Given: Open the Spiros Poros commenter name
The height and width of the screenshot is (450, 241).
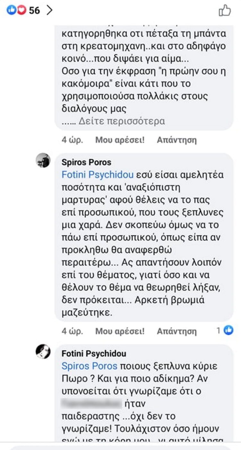Looking at the screenshot, I should click(x=86, y=162).
